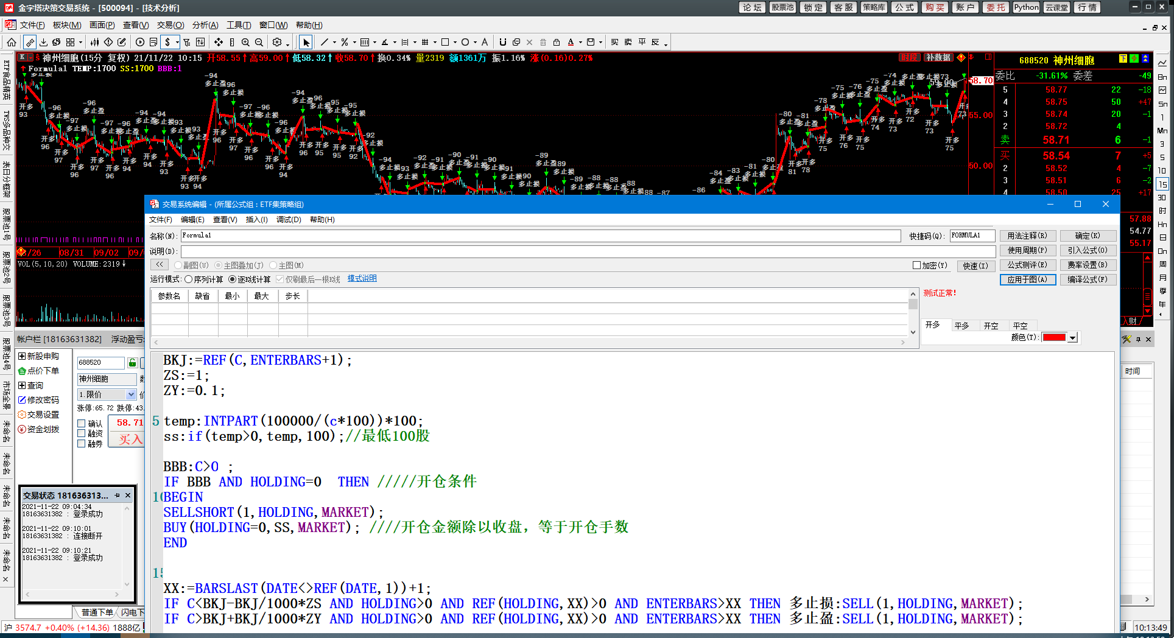Image resolution: width=1174 pixels, height=638 pixels.
Task: Pick the rectangle drawing tool
Action: pos(445,42)
